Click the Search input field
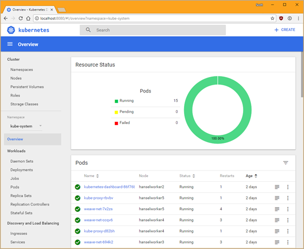304x249 pixels. tap(153, 30)
